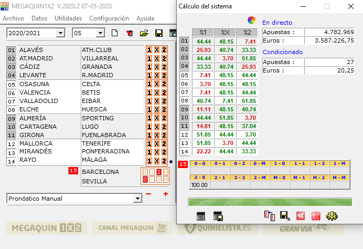Image resolution: width=363 pixels, height=249 pixels.
Task: Click the color wheel icon
Action: (251, 20)
